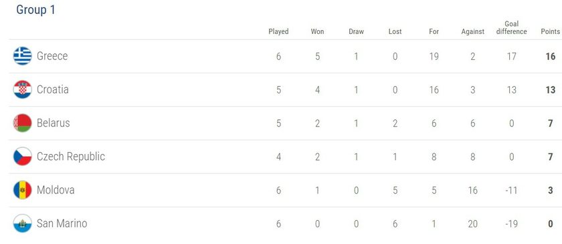Screen dimensions: 562x244
Task: Click the Czech Republic flag icon
Action: click(x=23, y=157)
